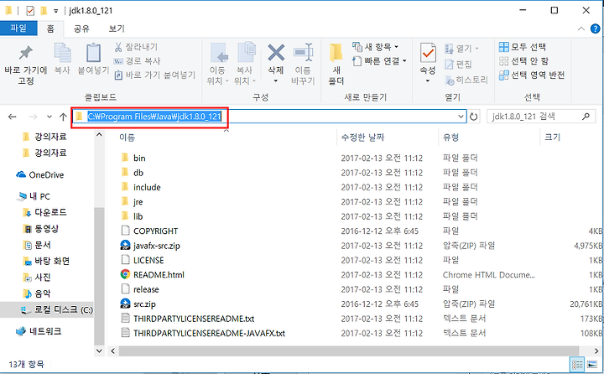
Task: Click the Help question mark icon
Action: 595,29
